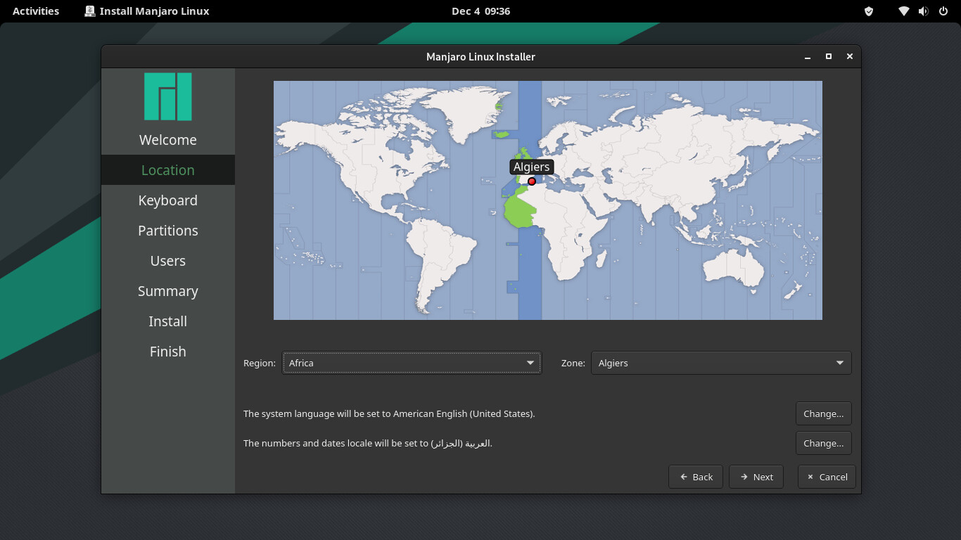Select the Keyboard step in sidebar
The height and width of the screenshot is (540, 961).
coord(167,200)
